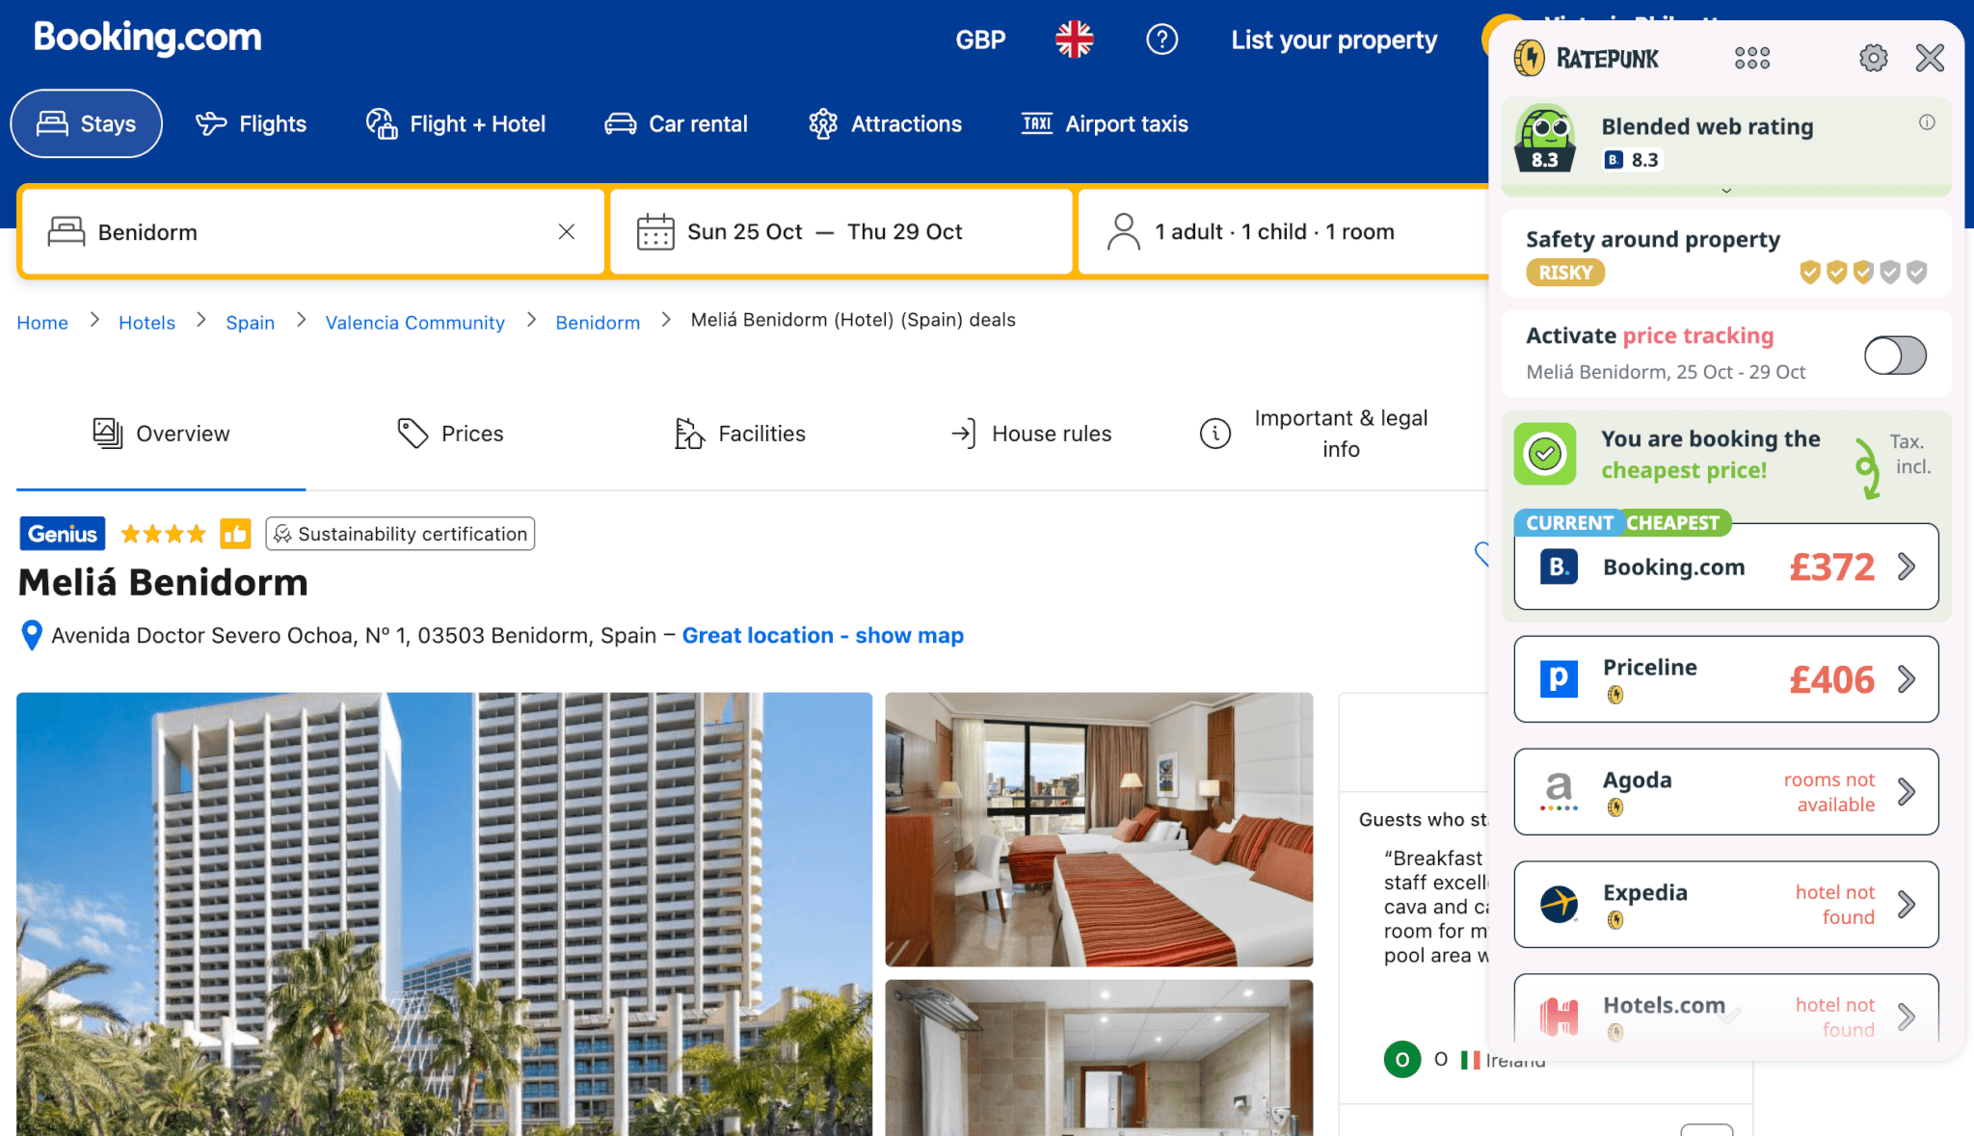Open the help question mark icon

click(1161, 40)
